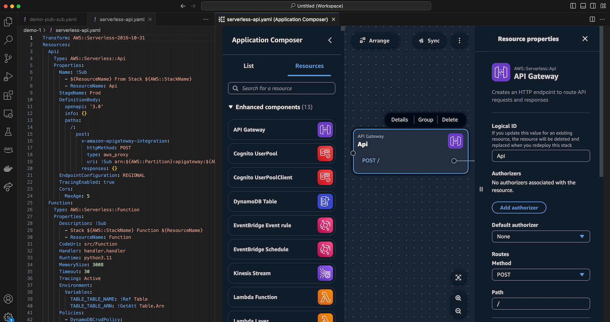This screenshot has height=322, width=610.
Task: Switch to the List tab
Action: point(248,66)
